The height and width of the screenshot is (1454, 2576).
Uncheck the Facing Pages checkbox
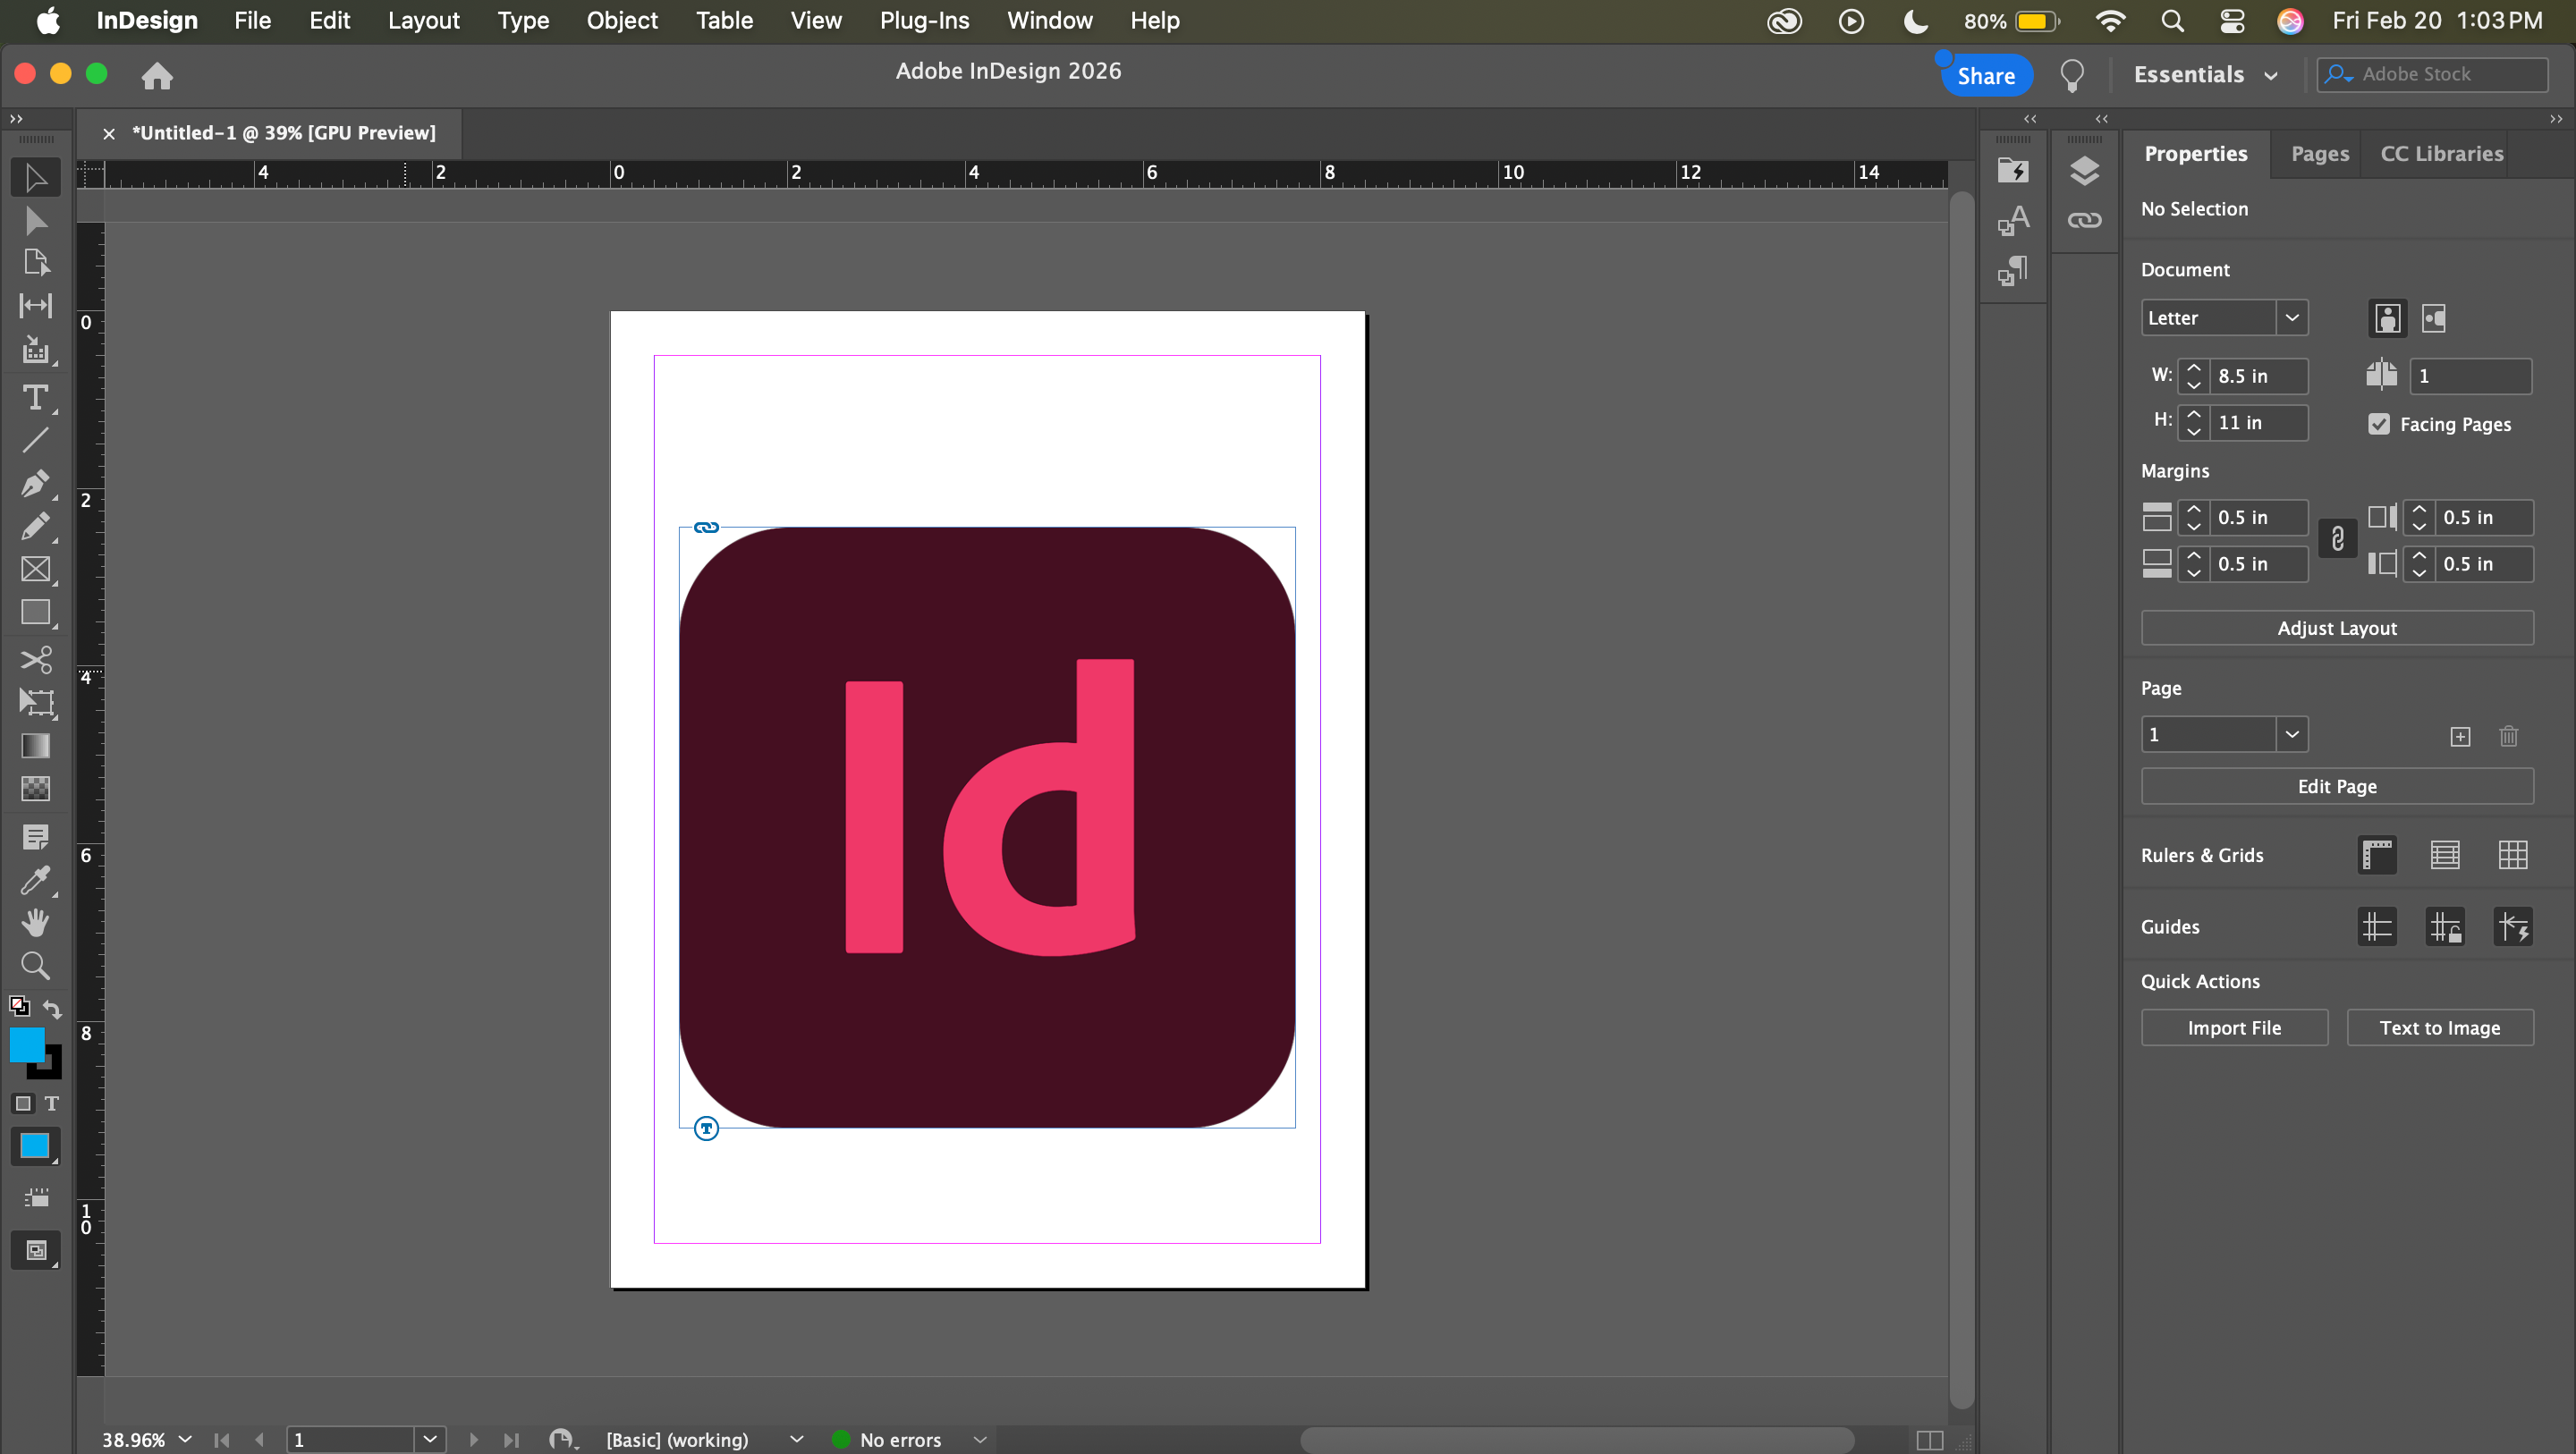point(2379,424)
